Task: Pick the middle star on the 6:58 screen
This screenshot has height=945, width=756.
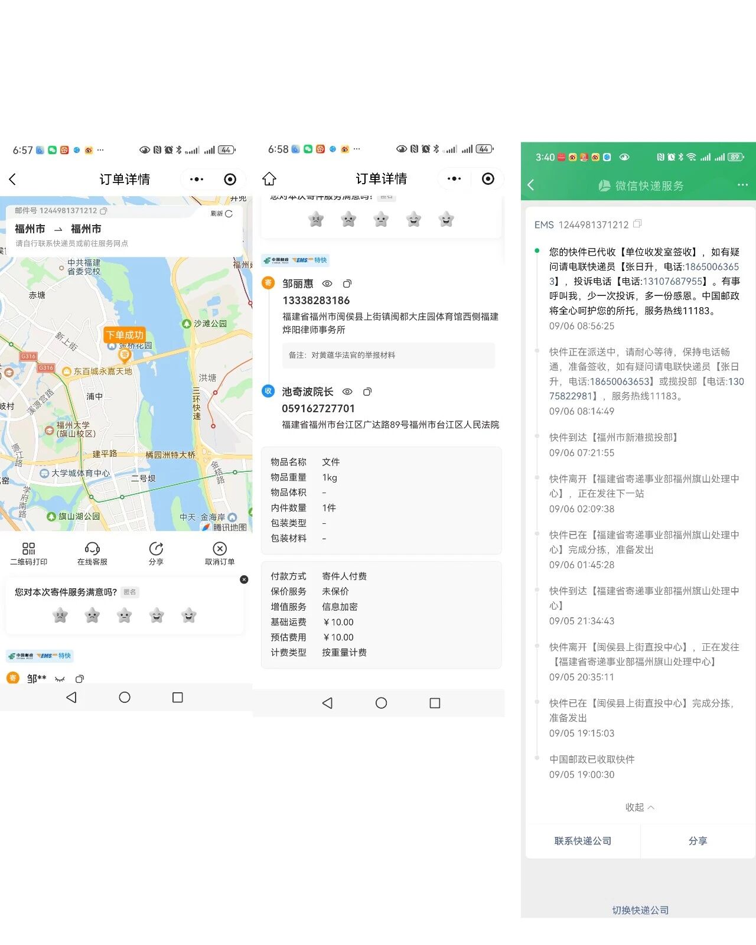Action: tap(382, 220)
